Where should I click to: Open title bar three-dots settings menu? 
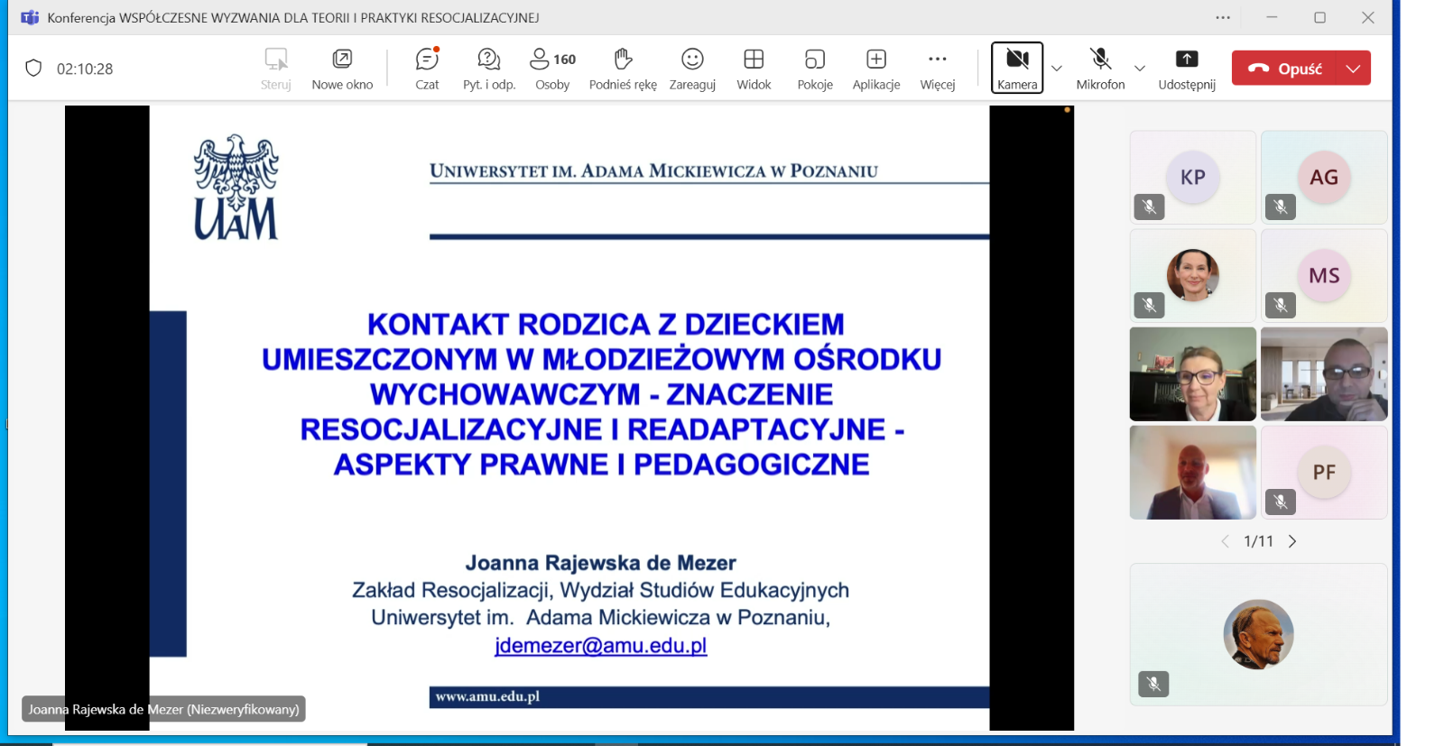(x=1223, y=17)
